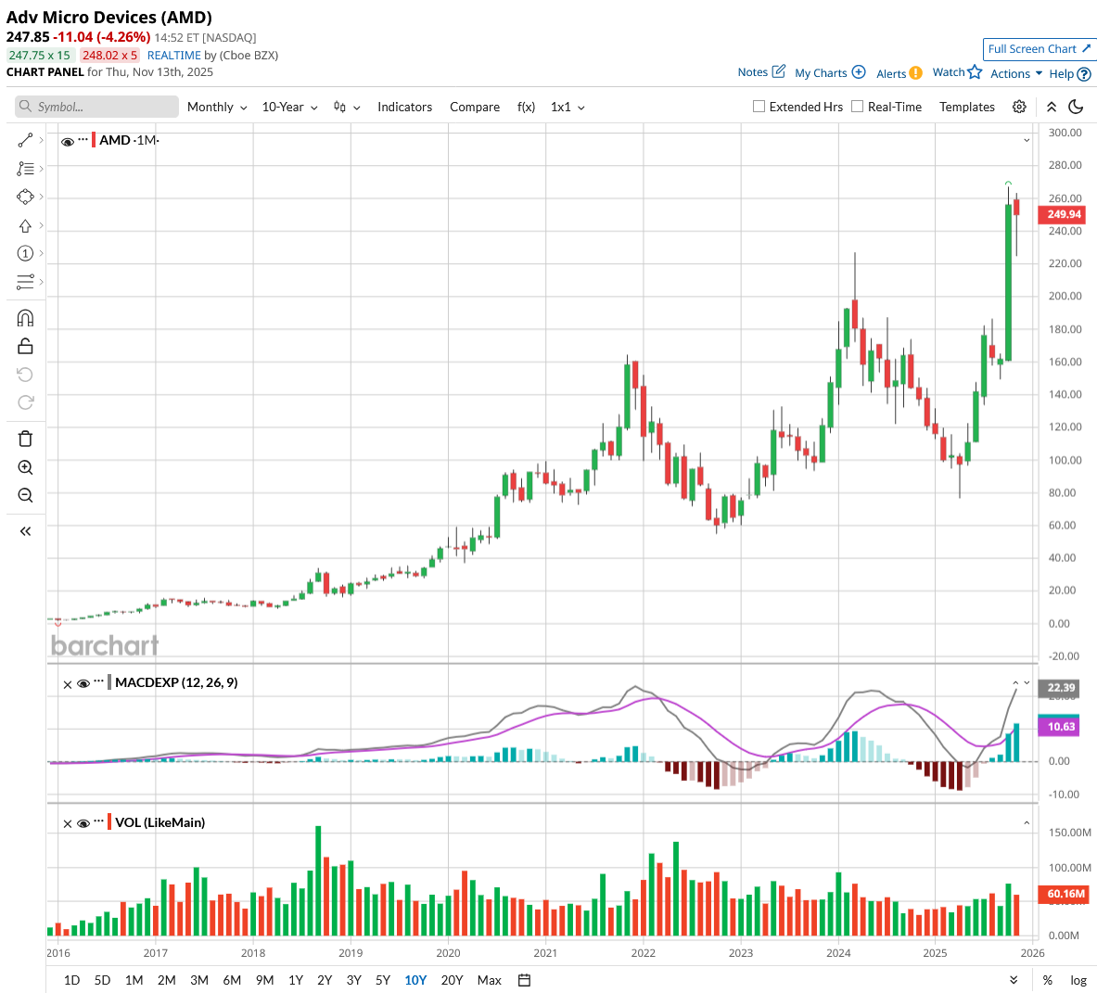Open chart settings gear

pos(1019,107)
